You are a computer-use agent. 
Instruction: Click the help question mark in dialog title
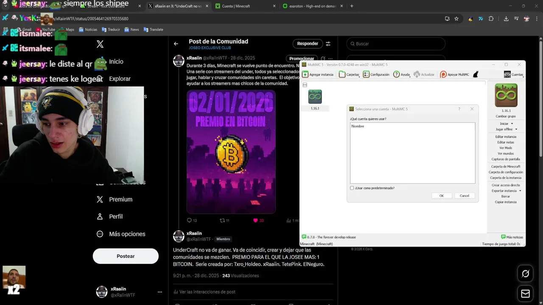459,109
